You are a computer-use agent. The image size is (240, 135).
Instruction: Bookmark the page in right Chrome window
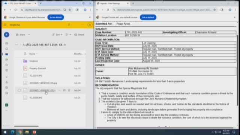pos(214,10)
